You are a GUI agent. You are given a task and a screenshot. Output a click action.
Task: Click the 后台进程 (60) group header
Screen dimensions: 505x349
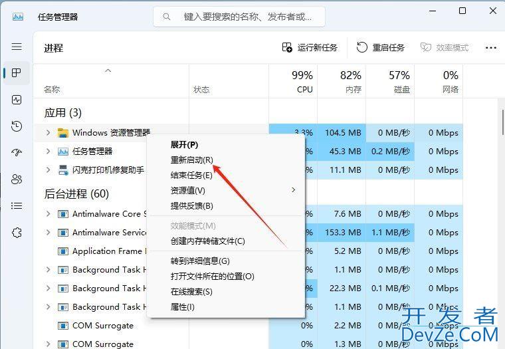tap(76, 193)
